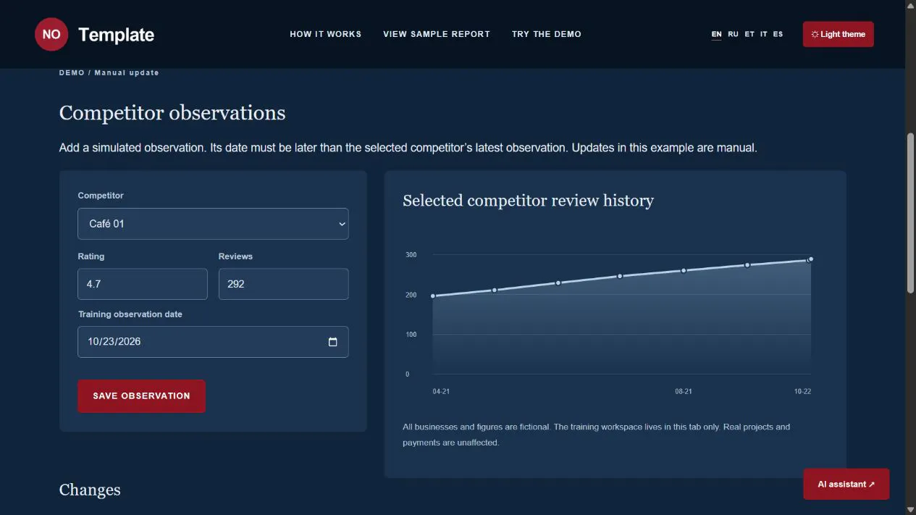Click the DEMO breadcrumb text
This screenshot has height=515, width=916.
pos(72,72)
